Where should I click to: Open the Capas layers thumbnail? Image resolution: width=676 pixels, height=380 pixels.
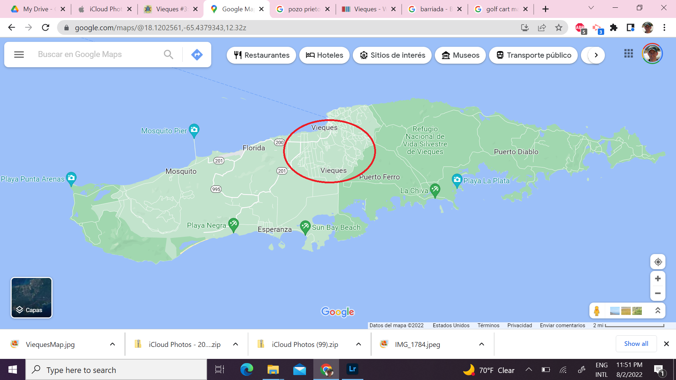(x=32, y=298)
